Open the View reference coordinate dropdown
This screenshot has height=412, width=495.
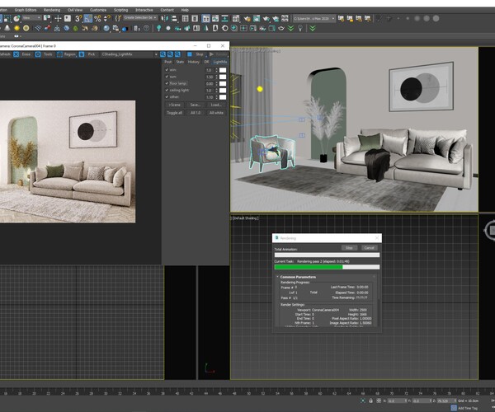pyautogui.click(x=31, y=18)
